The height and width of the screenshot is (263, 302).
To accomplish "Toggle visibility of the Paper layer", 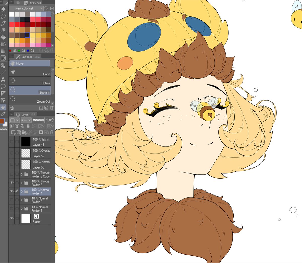I will tap(12, 218).
